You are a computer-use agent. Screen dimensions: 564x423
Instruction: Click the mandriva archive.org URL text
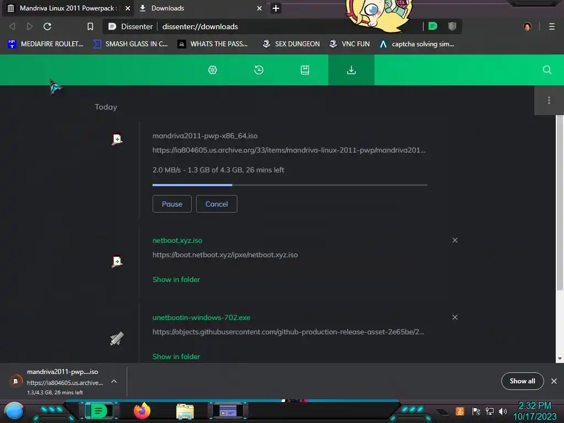(x=289, y=150)
